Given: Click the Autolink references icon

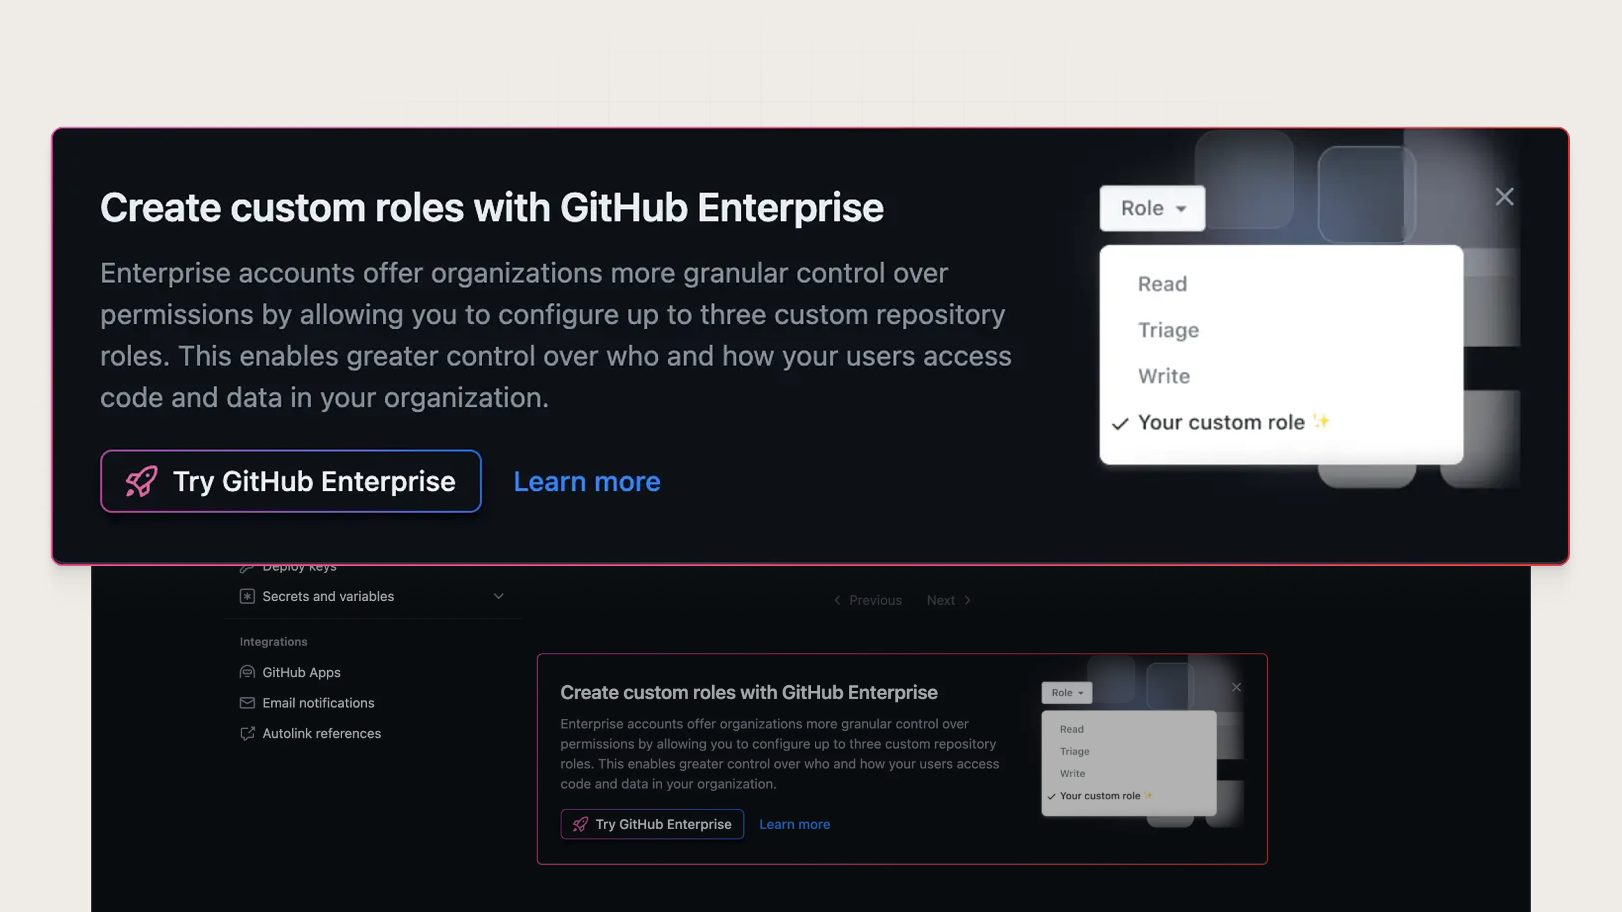Looking at the screenshot, I should pos(247,733).
